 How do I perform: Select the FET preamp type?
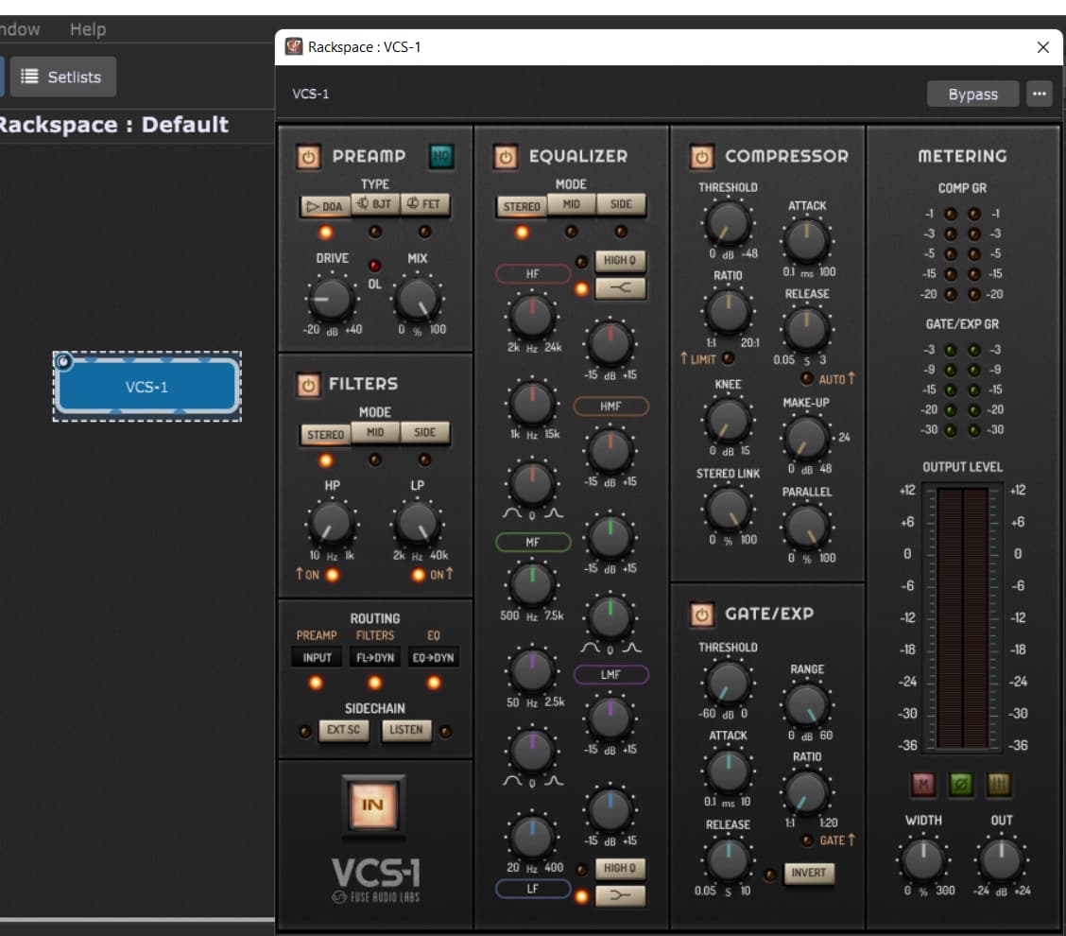(x=424, y=204)
